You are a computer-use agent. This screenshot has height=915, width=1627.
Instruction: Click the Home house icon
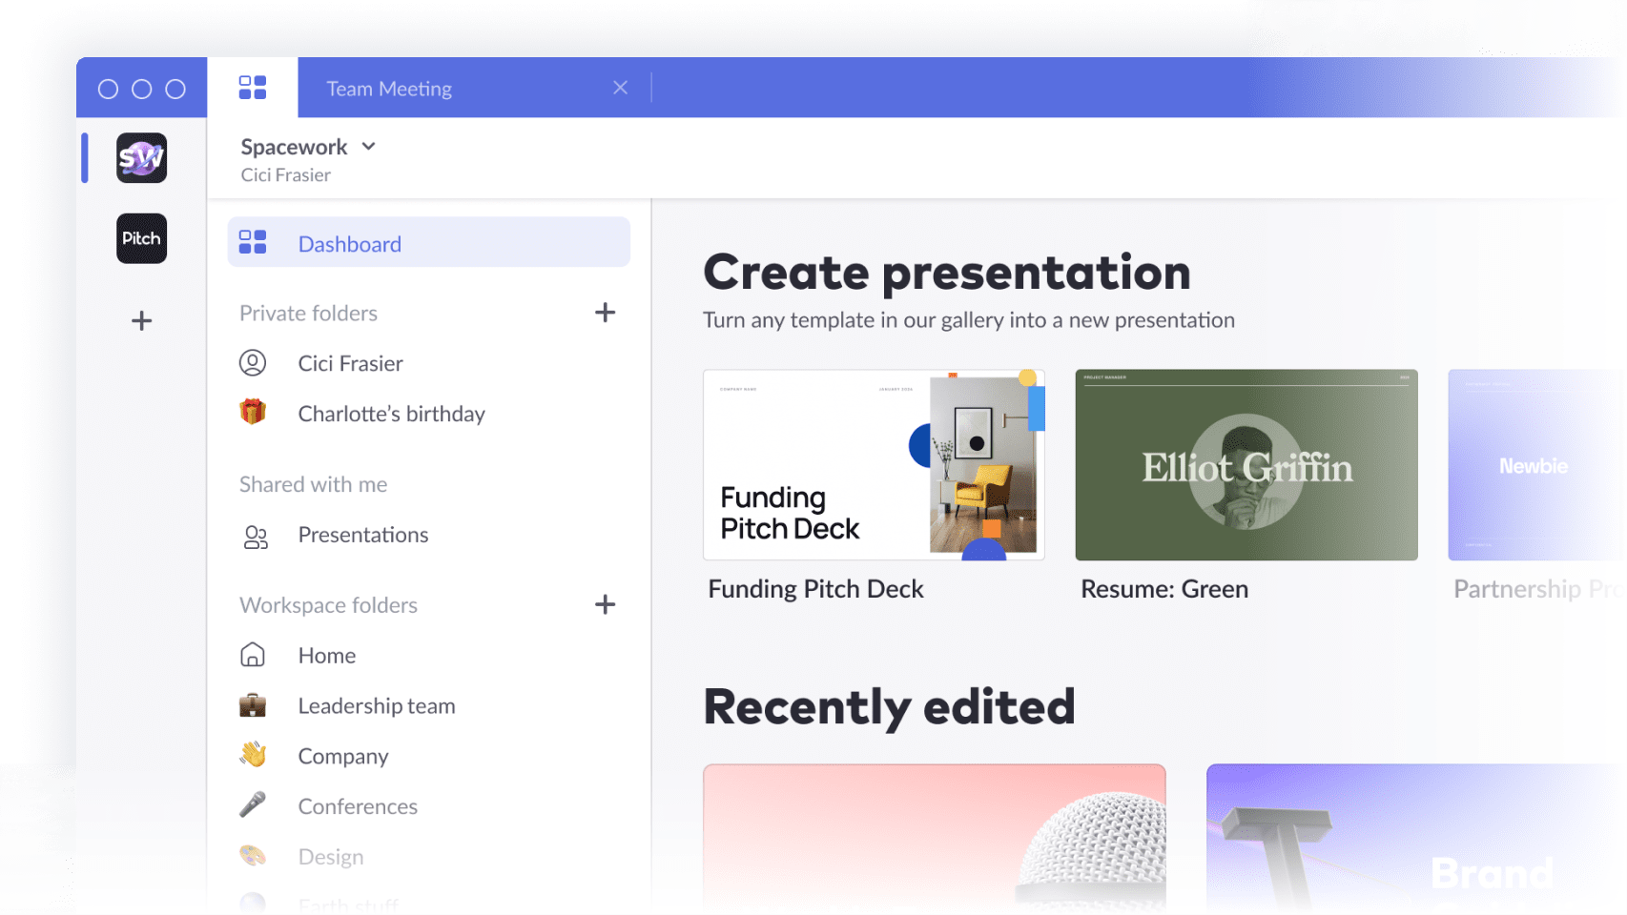coord(253,655)
